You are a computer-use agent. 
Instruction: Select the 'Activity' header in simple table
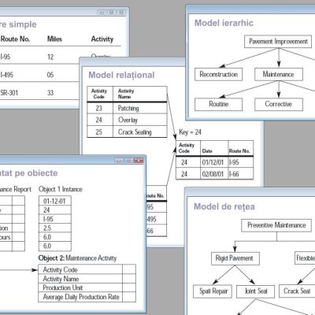tap(102, 39)
